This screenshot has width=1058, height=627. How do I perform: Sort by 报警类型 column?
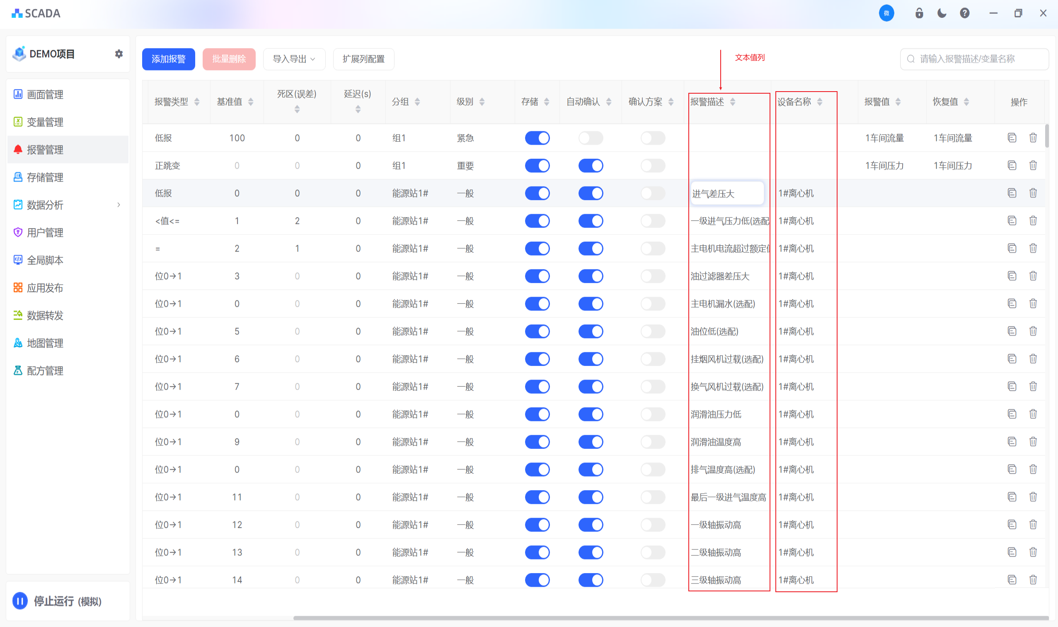tap(196, 102)
